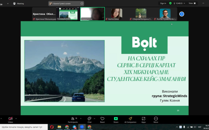Image resolution: width=209 pixels, height=130 pixels.
Task: Open Telegram from the taskbar
Action: coord(74,127)
